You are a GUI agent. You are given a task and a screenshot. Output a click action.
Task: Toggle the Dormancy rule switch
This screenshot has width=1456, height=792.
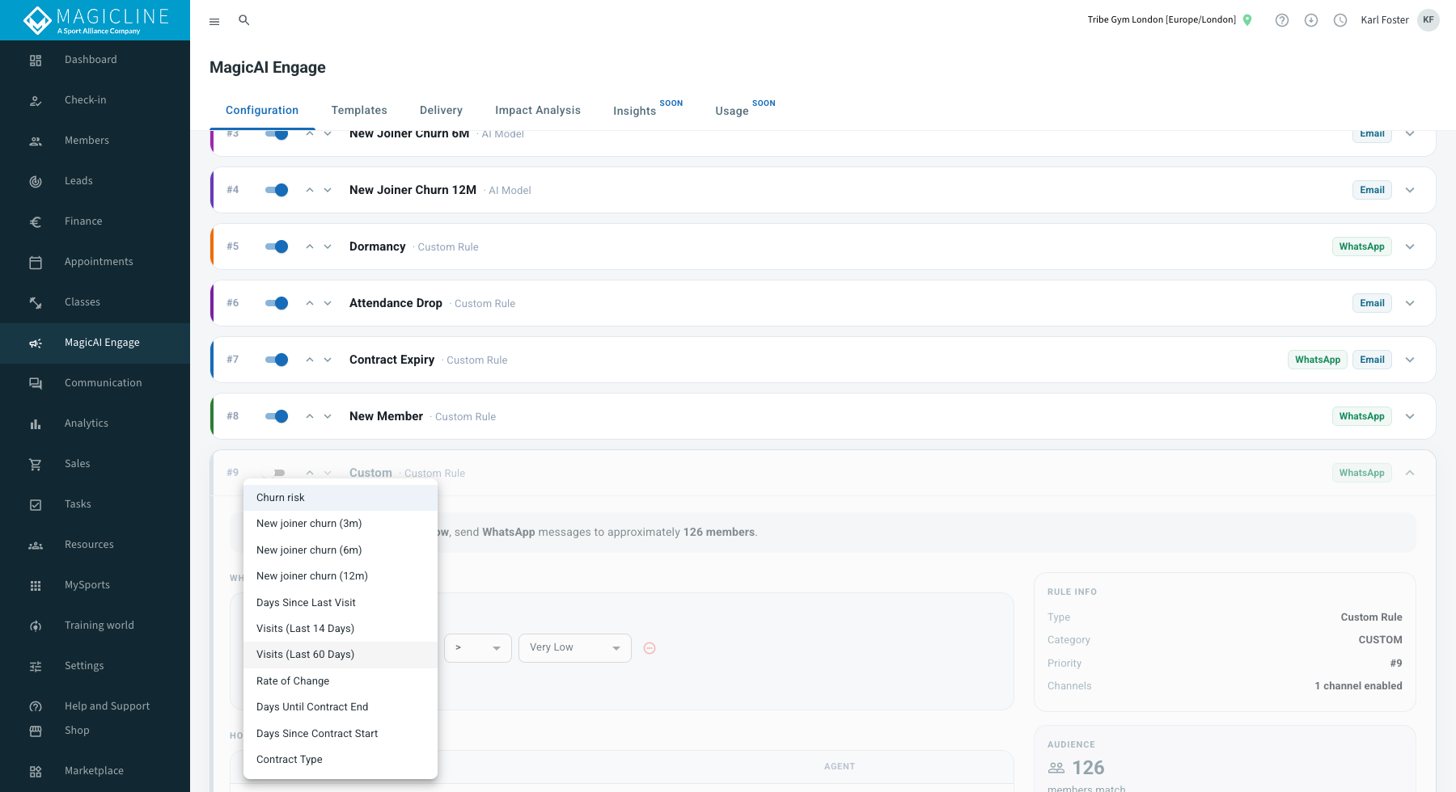(x=277, y=246)
